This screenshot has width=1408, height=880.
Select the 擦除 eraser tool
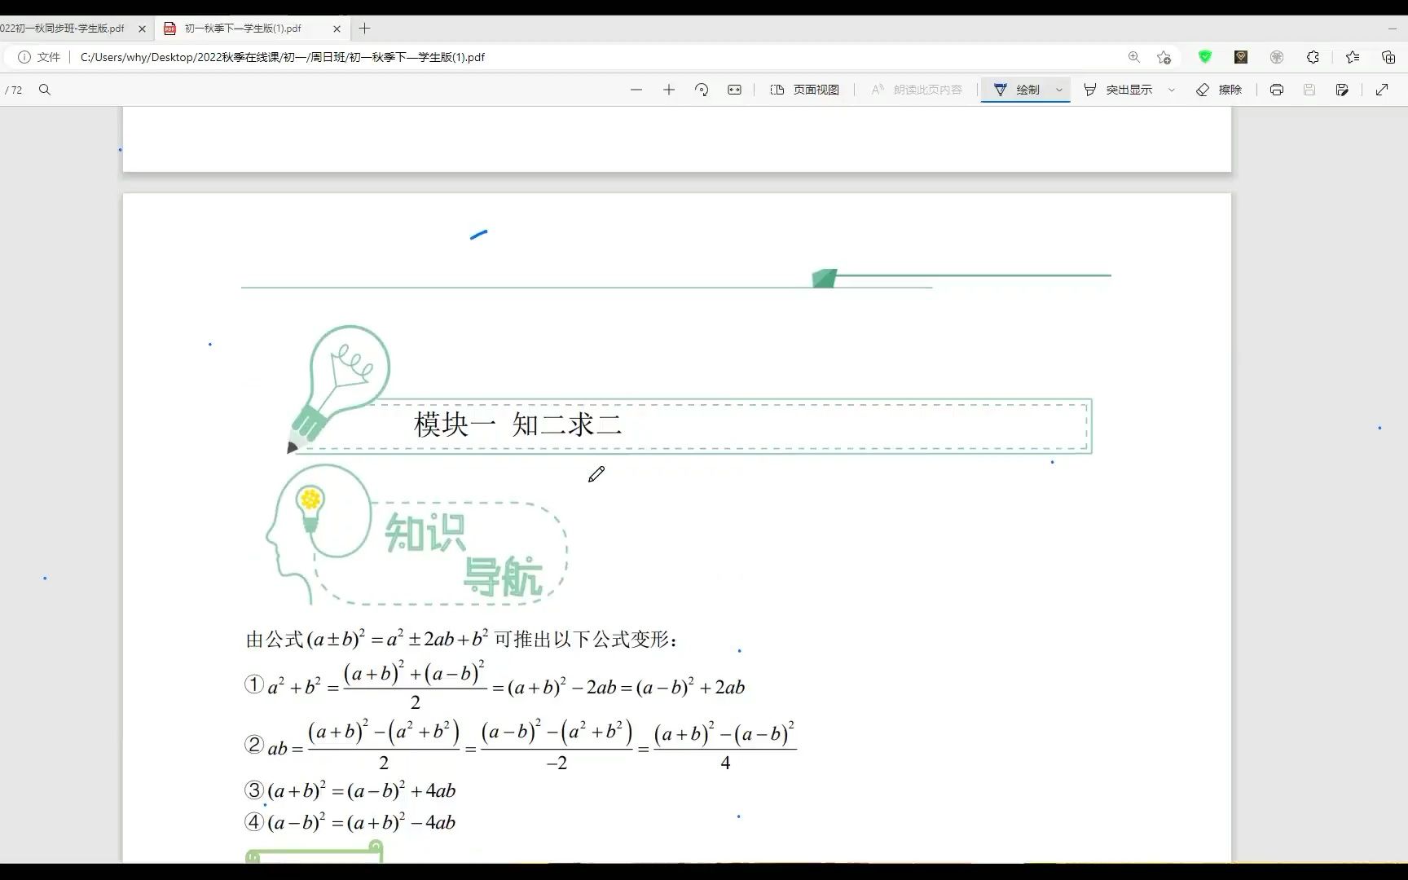click(1219, 90)
